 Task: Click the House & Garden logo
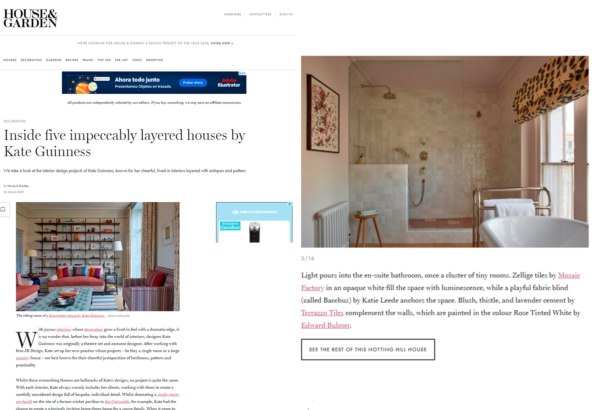(x=30, y=18)
